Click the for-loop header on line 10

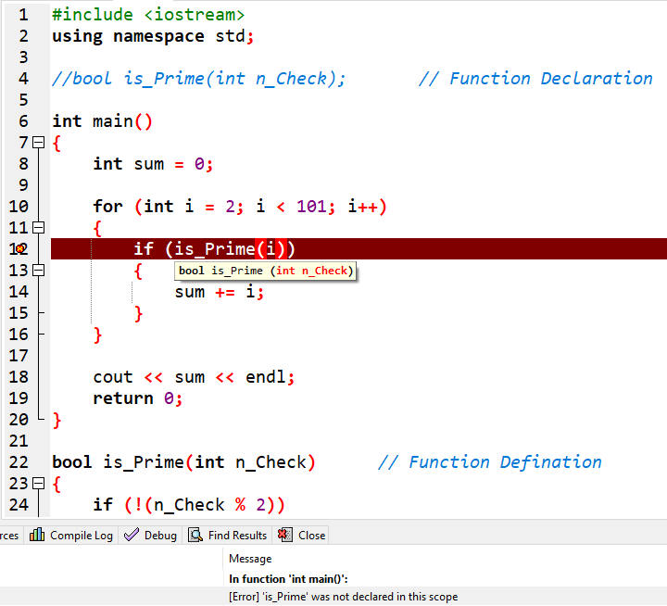click(x=240, y=207)
